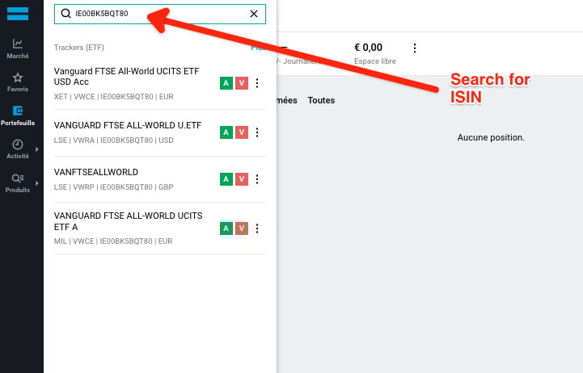Open three-dot menu for Vanguard USD Acc
583x373 pixels.
click(257, 83)
